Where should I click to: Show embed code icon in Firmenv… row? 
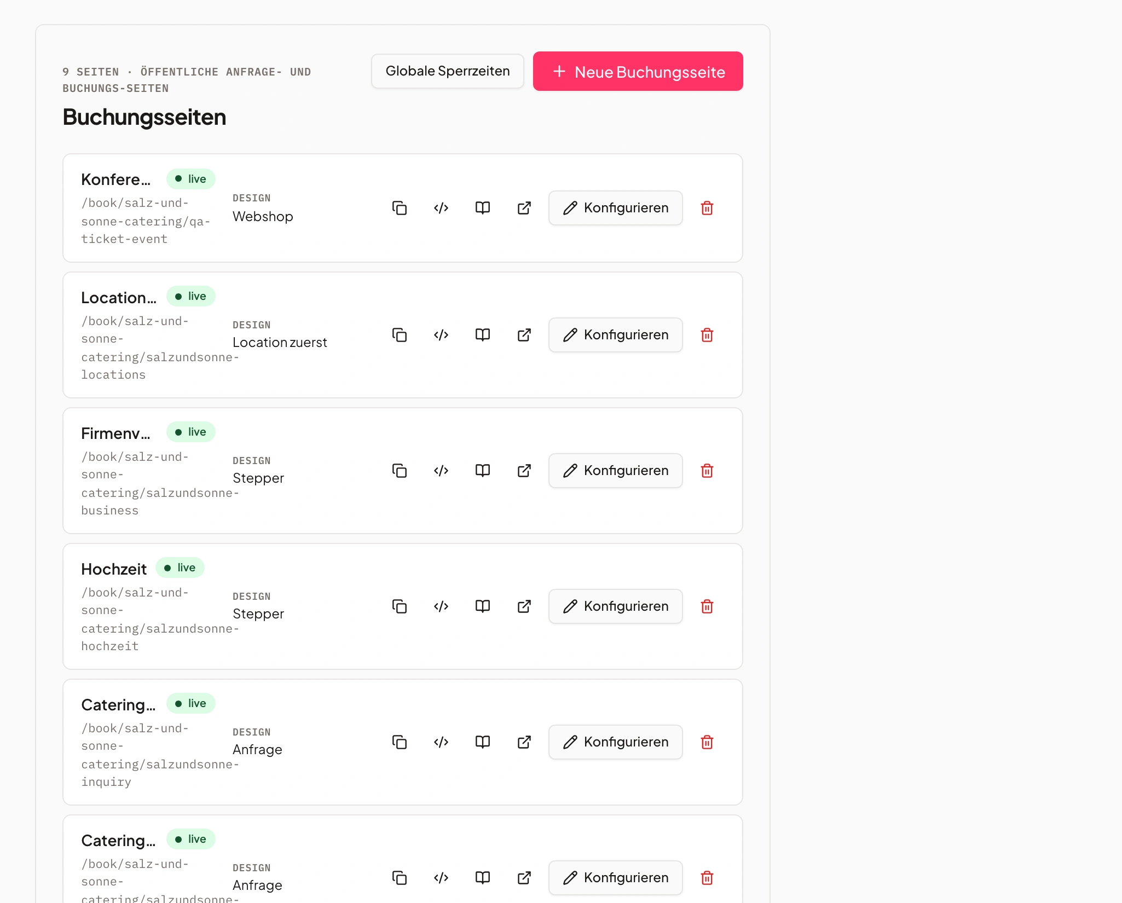[x=441, y=471]
